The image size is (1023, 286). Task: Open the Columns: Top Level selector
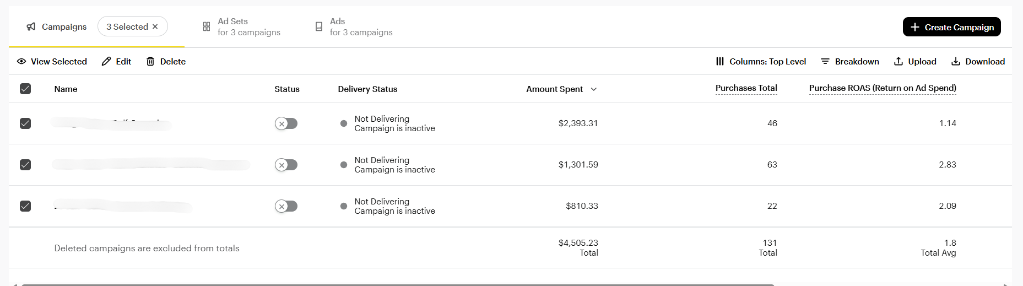761,61
